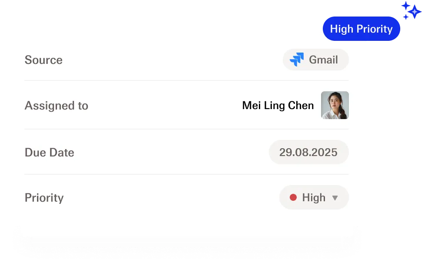Click the High Priority badge

(362, 29)
